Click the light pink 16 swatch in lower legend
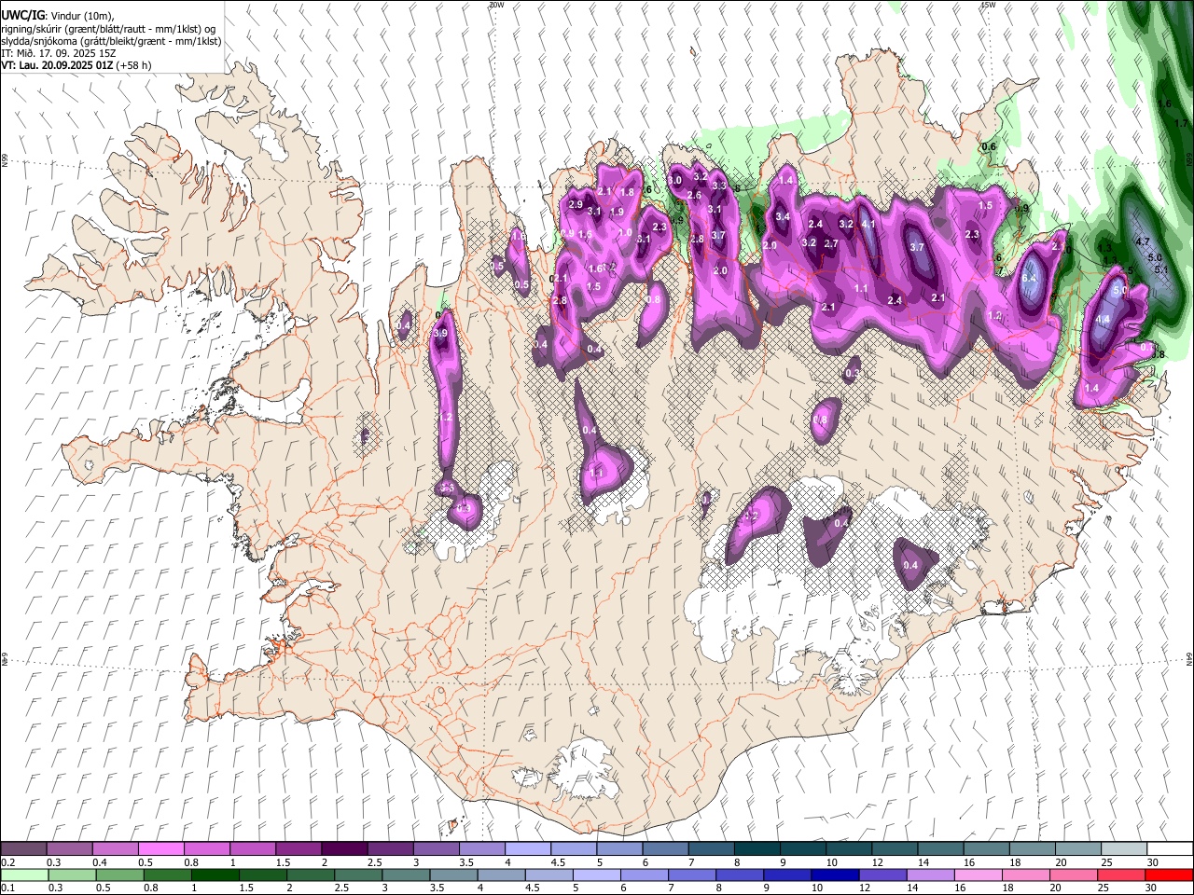 (x=979, y=875)
